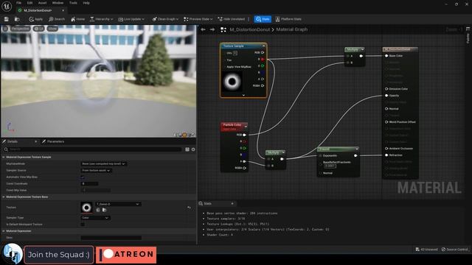Image resolution: width=472 pixels, height=265 pixels.
Task: Click the Emissive Color input pin
Action: coord(386,89)
